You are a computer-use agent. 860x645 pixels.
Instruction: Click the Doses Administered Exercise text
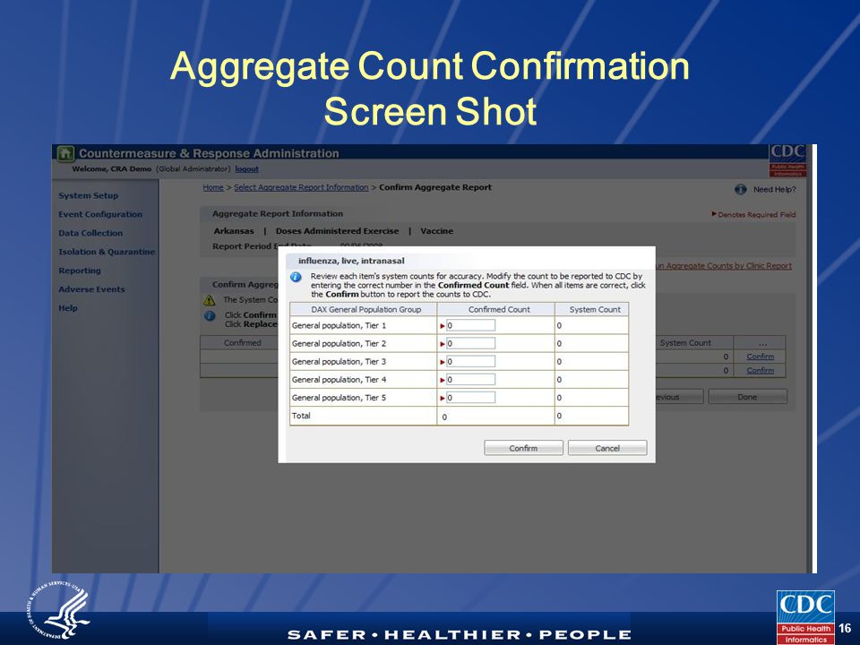338,231
